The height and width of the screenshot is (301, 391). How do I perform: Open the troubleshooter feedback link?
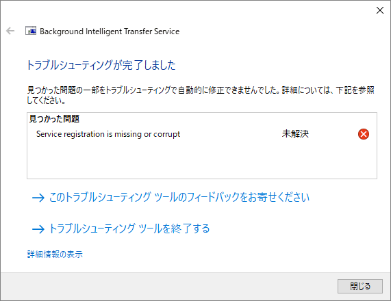[x=179, y=197]
